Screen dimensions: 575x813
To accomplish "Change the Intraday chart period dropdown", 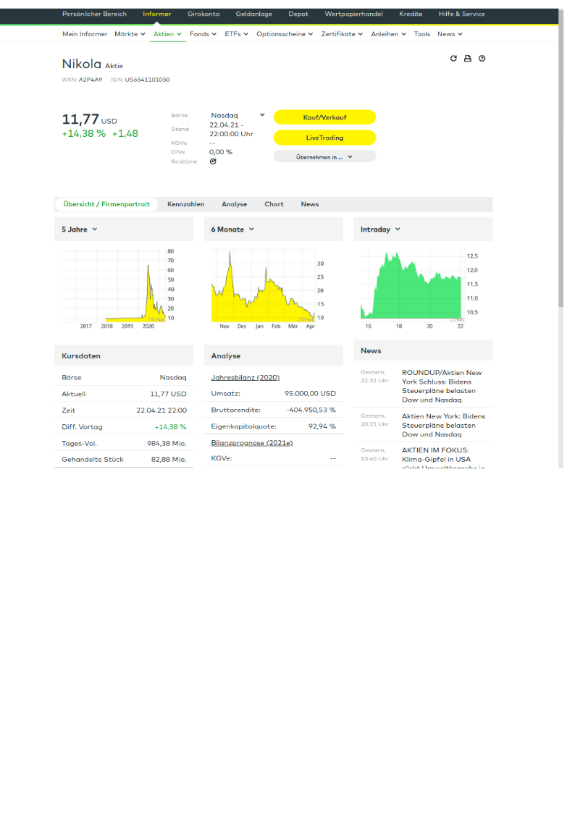I will pyautogui.click(x=381, y=229).
